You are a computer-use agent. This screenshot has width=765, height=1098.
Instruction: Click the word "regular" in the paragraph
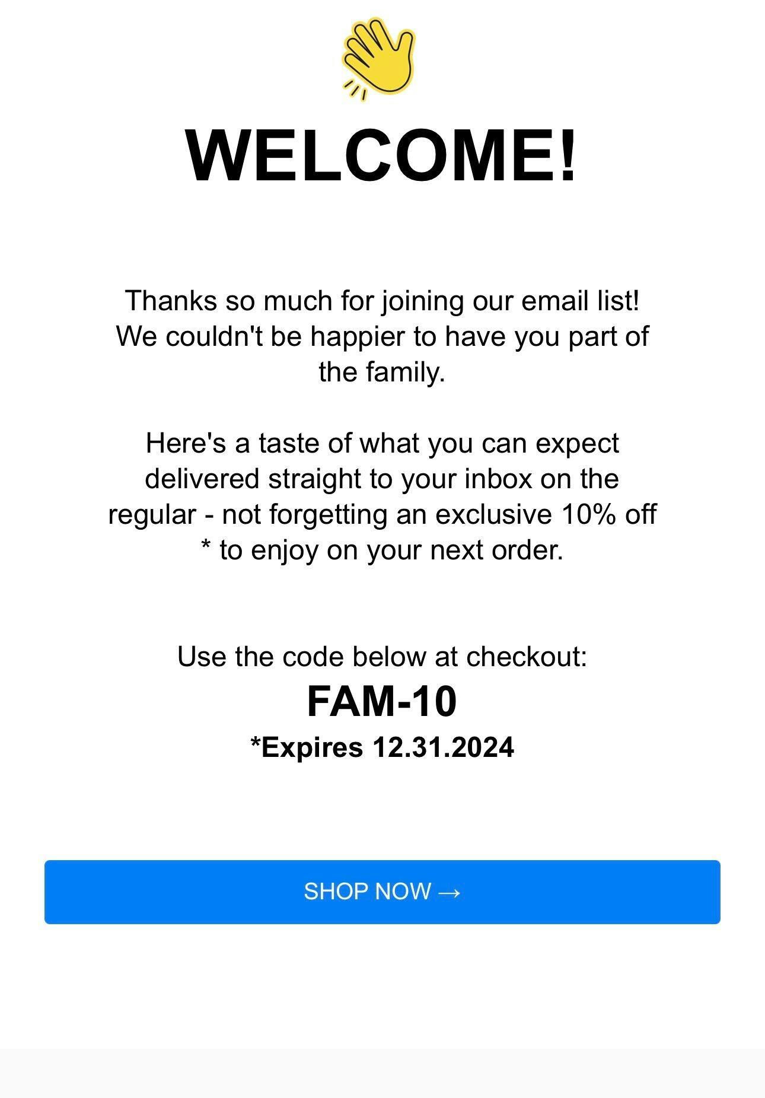pyautogui.click(x=152, y=514)
